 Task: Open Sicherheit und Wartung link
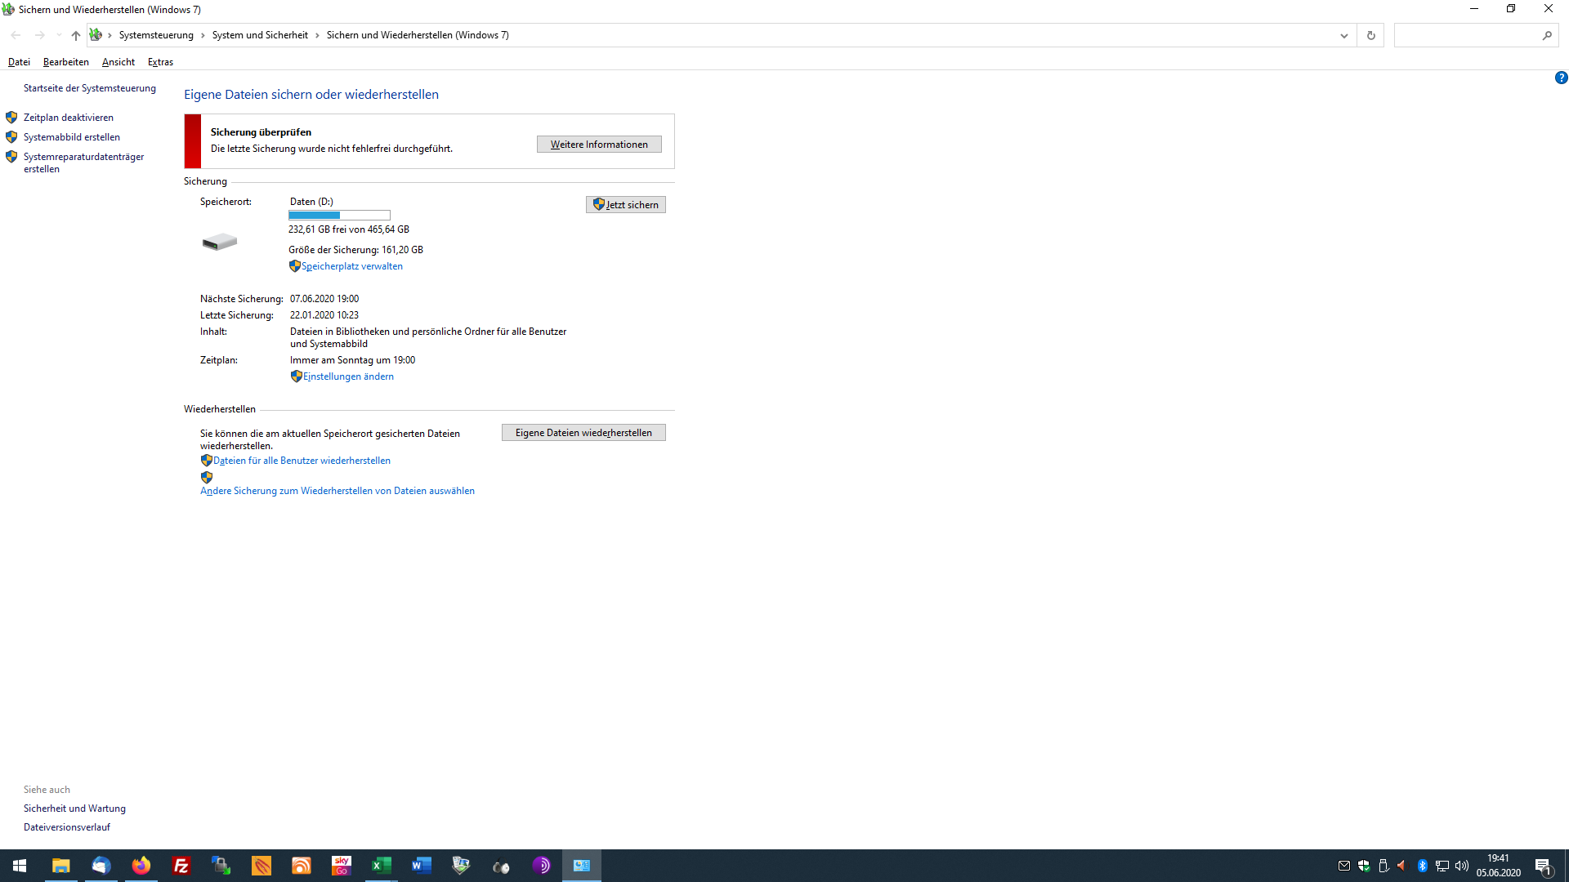pos(74,808)
